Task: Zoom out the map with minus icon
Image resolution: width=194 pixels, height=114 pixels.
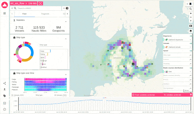Action: pyautogui.click(x=191, y=17)
